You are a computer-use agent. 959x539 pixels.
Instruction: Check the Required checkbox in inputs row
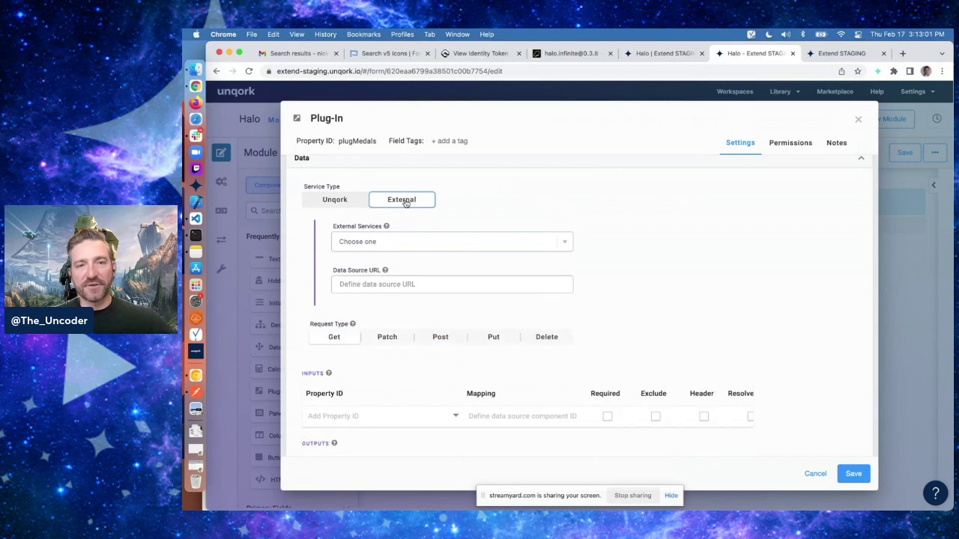tap(608, 416)
